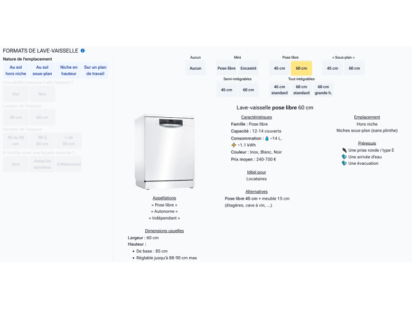The width and height of the screenshot is (412, 309).
Task: Choose Niche en hauteur placement
Action: 69,70
